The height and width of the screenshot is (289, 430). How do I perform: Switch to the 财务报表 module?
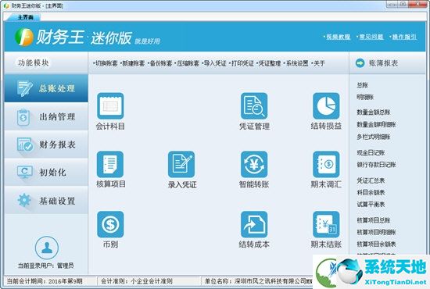point(46,144)
